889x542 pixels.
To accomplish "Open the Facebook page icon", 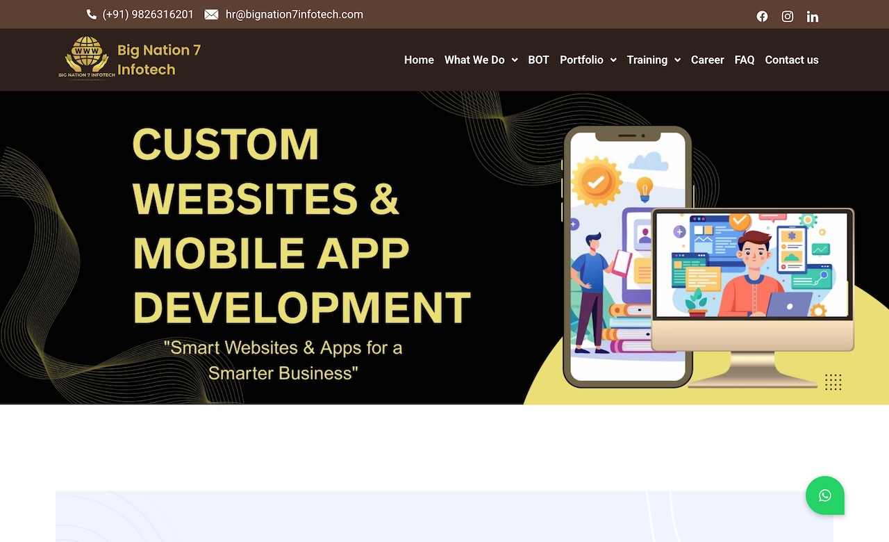I will coord(762,17).
